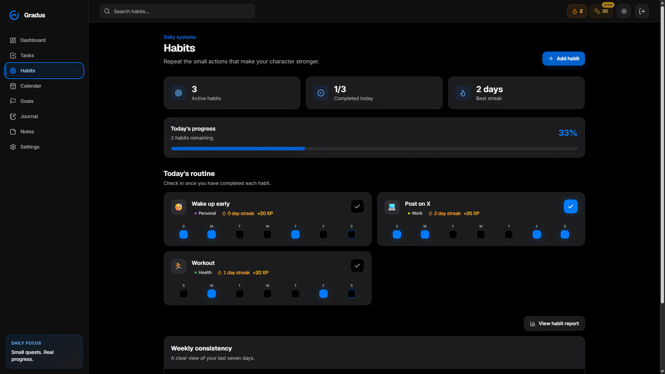This screenshot has height=374, width=665.
Task: Click the 2 days best streak value
Action: (489, 89)
